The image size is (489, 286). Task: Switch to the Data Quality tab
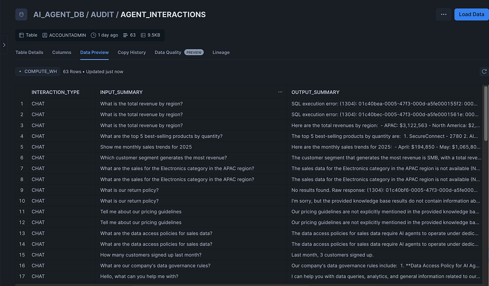[168, 52]
